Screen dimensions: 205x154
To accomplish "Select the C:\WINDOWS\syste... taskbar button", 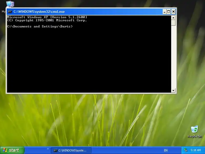I will [x=71, y=150].
